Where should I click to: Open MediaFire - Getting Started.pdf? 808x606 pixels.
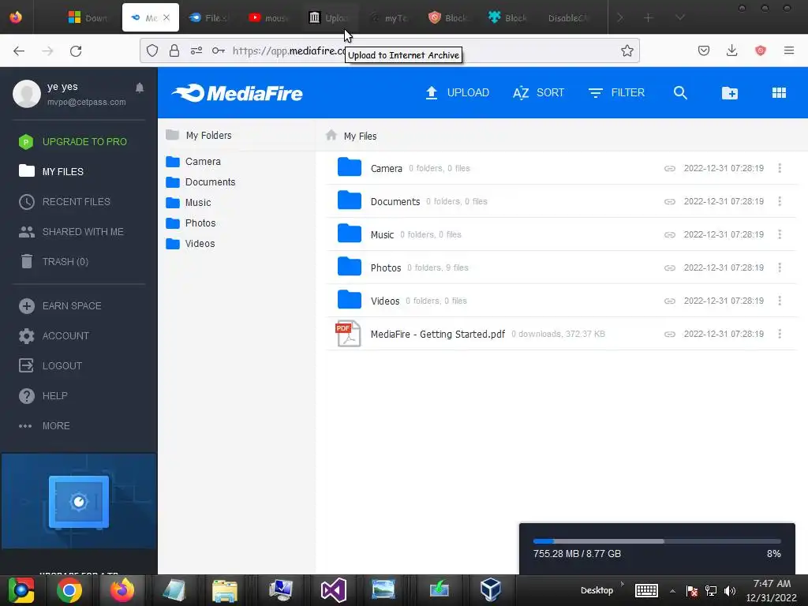pos(437,334)
